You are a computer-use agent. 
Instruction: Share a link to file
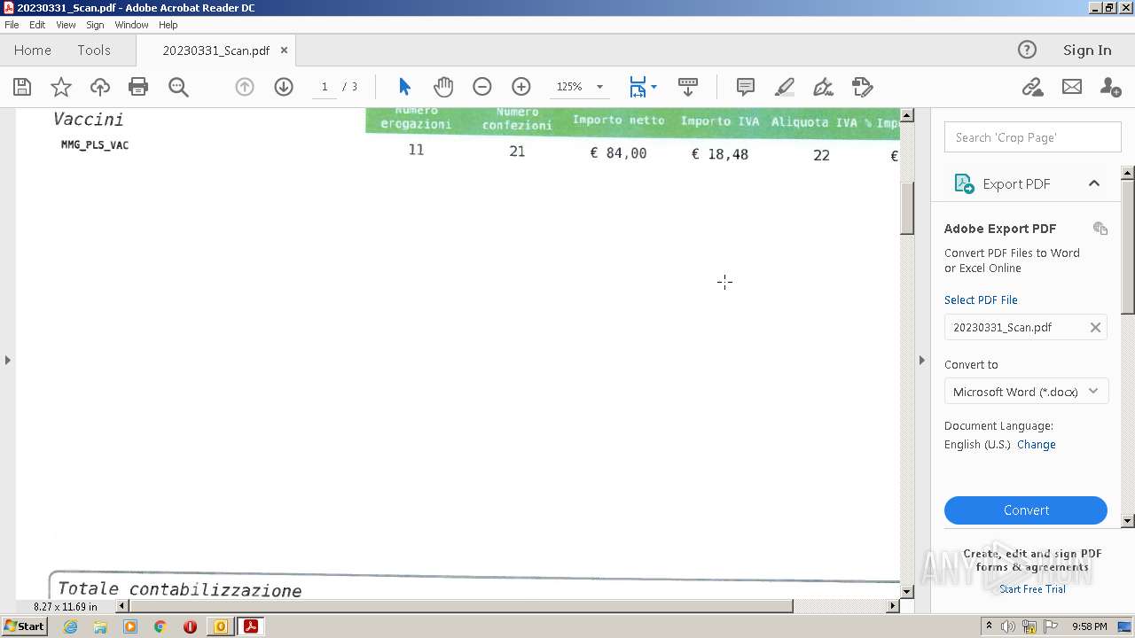1032,87
